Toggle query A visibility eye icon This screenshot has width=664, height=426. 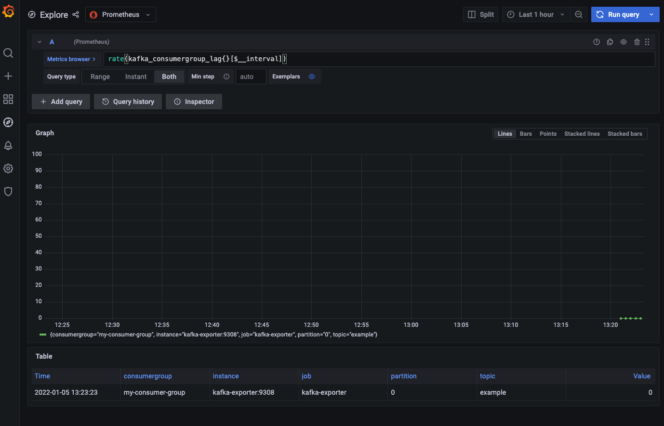624,42
